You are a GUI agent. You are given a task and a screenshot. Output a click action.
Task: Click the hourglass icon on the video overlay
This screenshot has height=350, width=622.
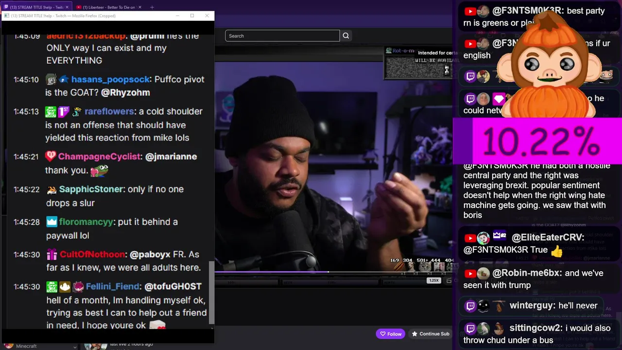pyautogui.click(x=447, y=70)
